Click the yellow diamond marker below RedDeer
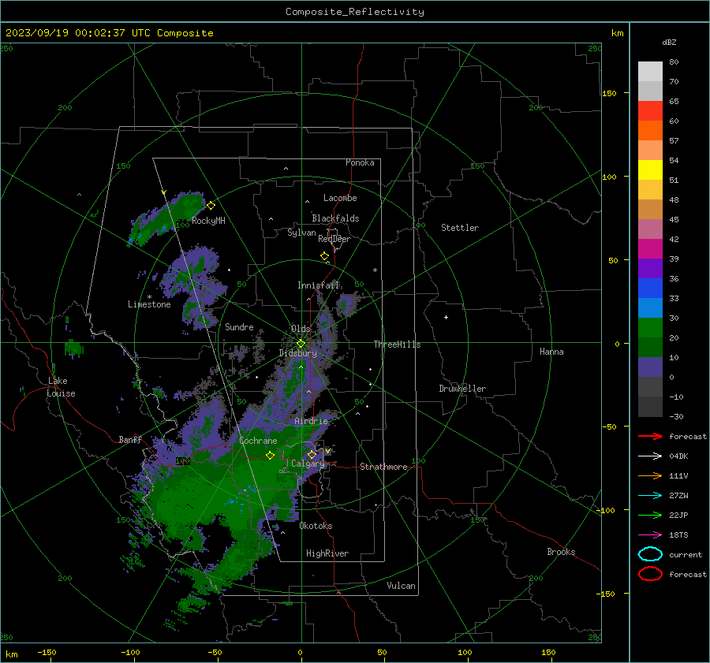Screen dimensions: 710x663 [x=324, y=256]
